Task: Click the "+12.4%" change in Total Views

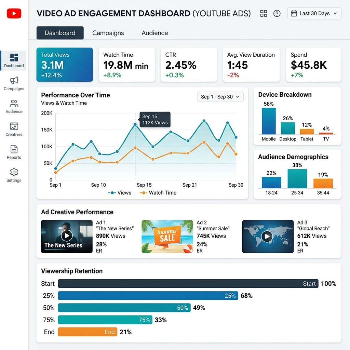Action: pos(51,75)
